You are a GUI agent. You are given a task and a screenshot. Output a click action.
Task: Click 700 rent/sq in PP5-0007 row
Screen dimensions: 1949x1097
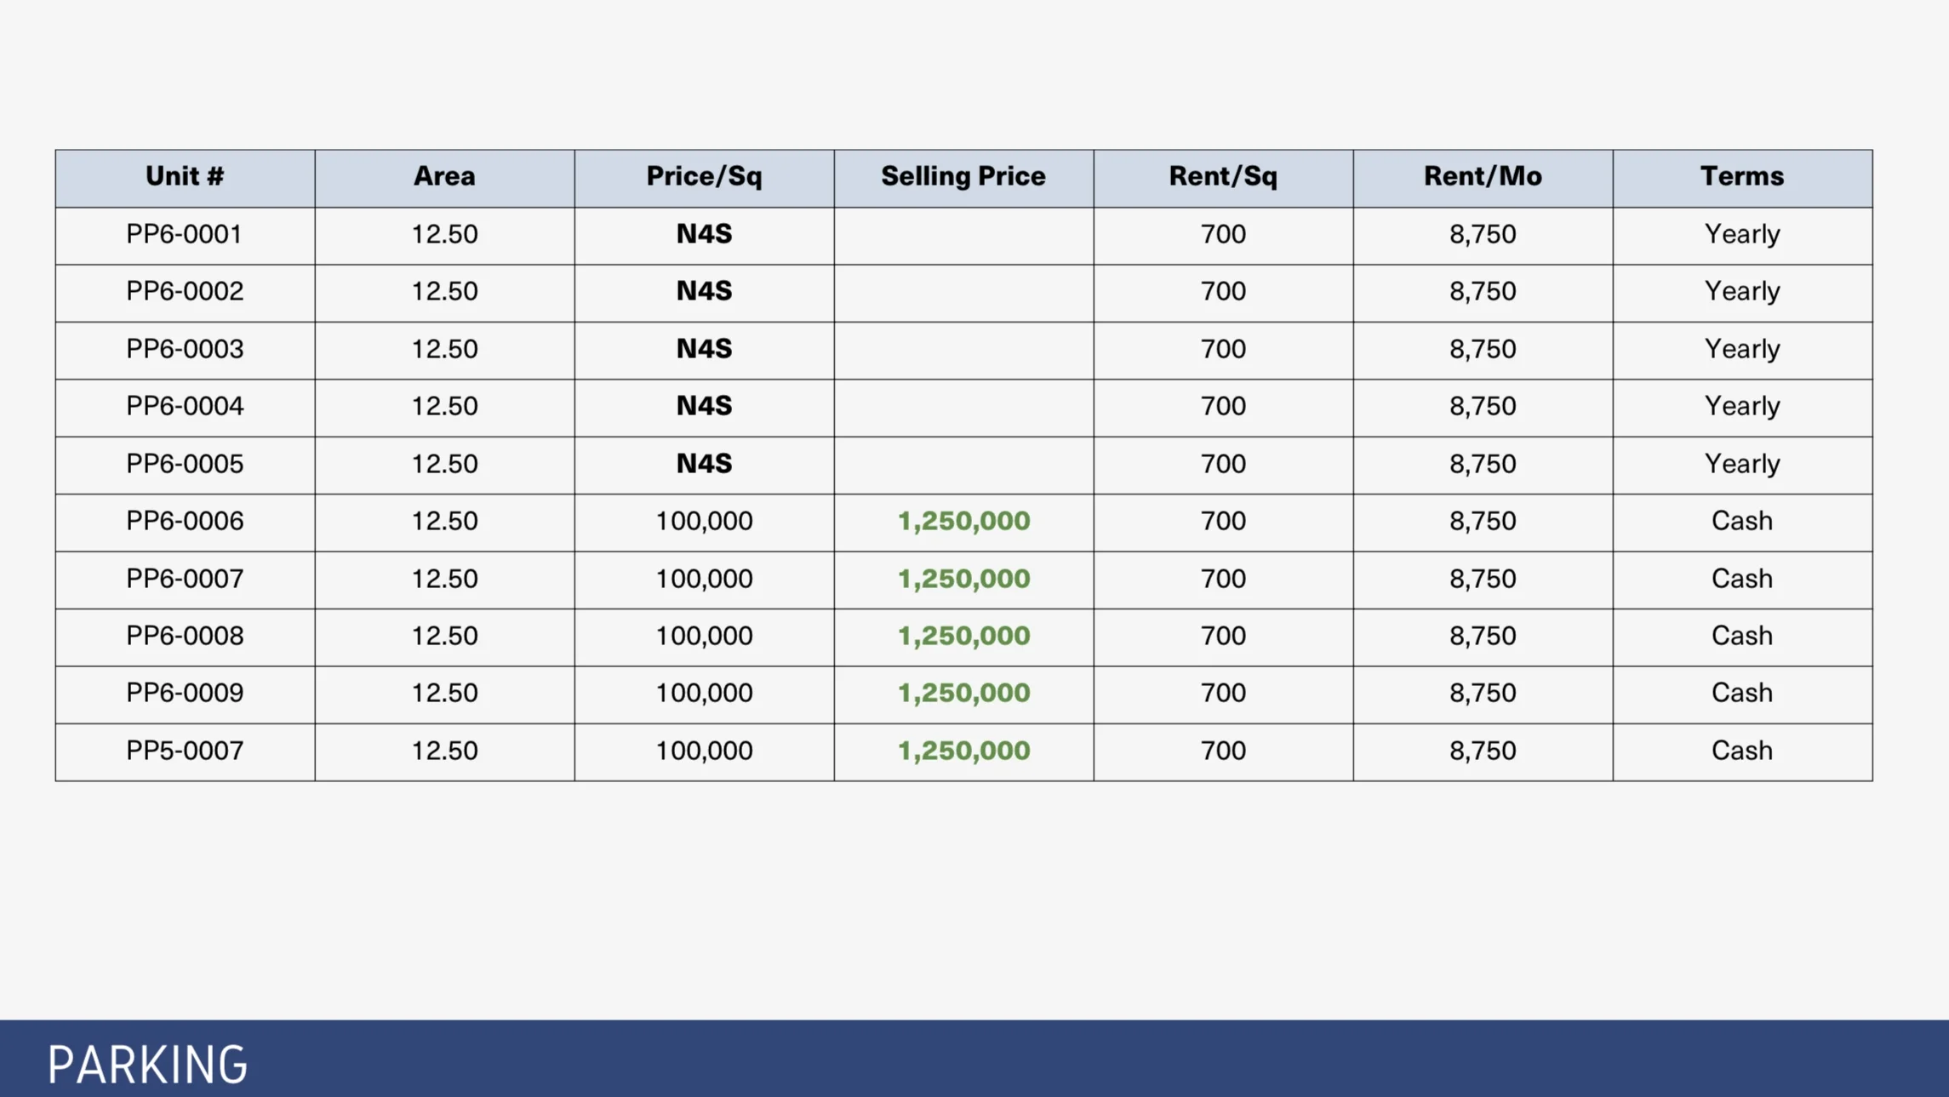pyautogui.click(x=1223, y=751)
